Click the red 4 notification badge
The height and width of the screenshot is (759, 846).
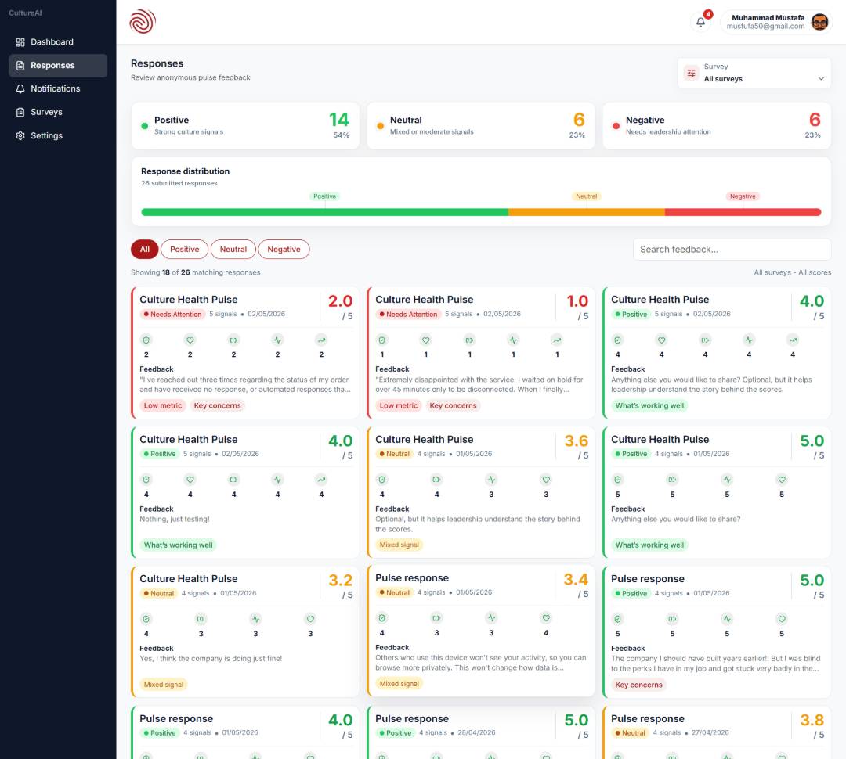(x=708, y=14)
